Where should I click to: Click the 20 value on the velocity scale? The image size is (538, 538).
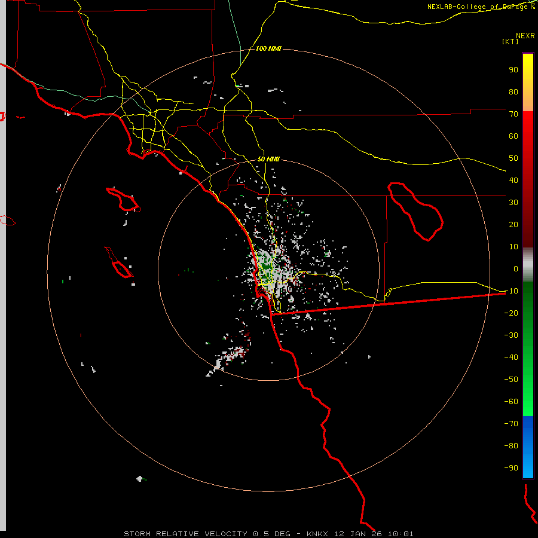click(x=513, y=224)
